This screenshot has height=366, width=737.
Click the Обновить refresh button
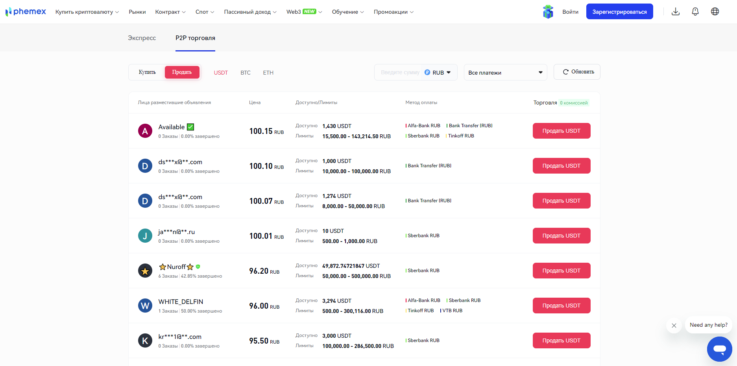click(577, 72)
